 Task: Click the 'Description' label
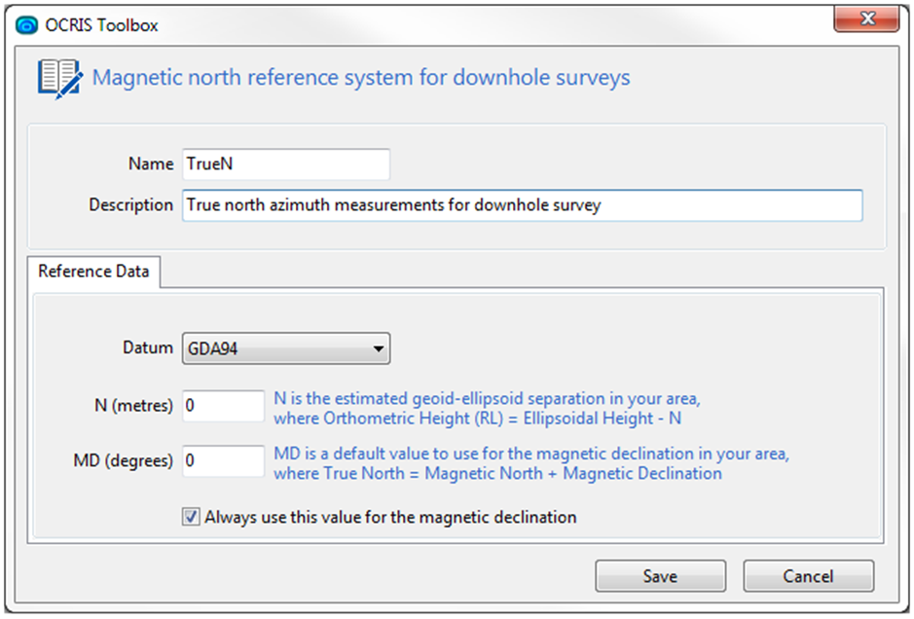tap(131, 205)
